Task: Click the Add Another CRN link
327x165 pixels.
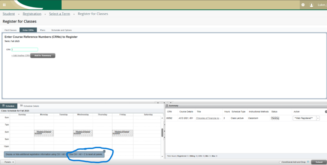Action: tap(21, 56)
